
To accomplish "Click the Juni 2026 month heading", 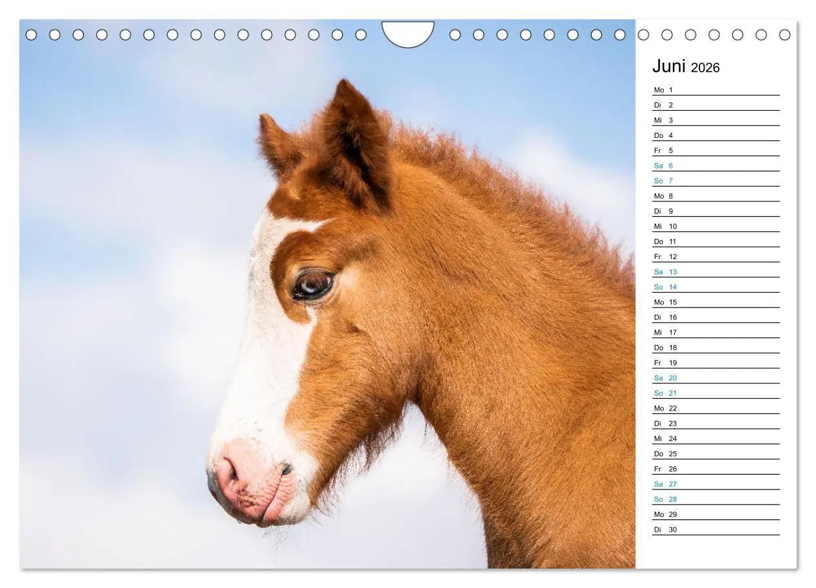I will tap(686, 67).
